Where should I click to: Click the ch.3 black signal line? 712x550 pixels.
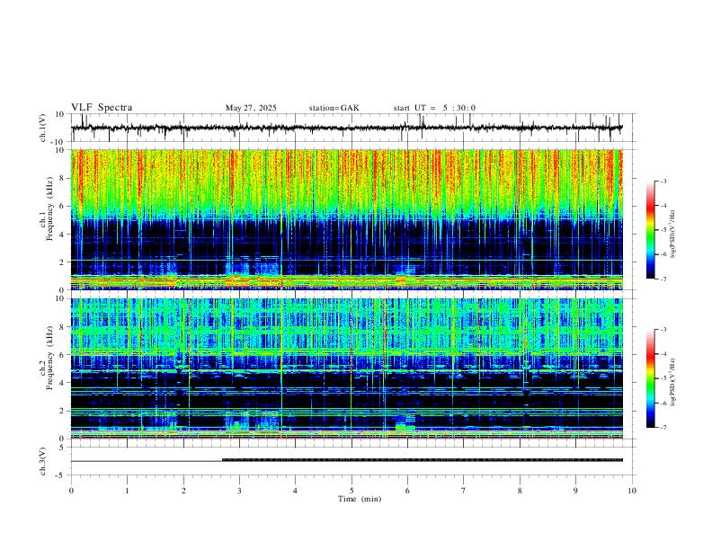click(347, 460)
